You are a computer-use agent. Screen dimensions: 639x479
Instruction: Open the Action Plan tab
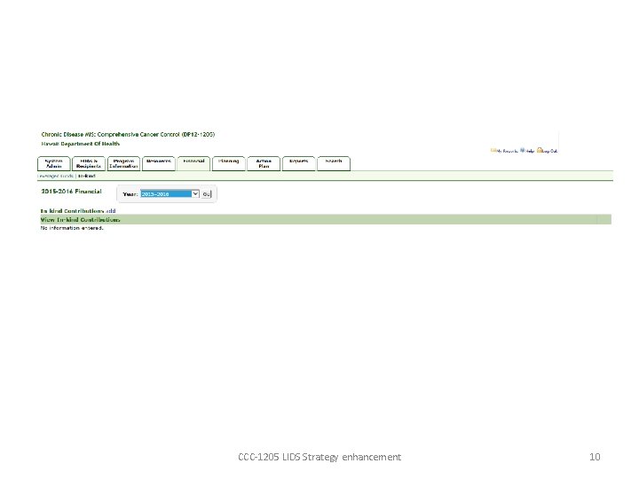264,163
